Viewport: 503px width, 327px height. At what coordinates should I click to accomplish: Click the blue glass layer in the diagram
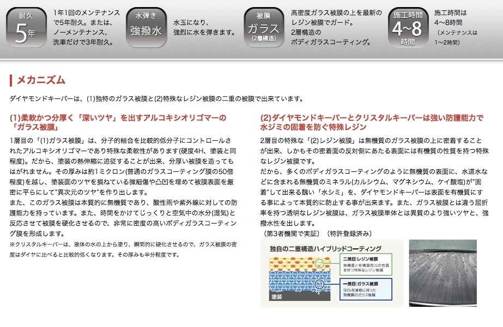click(295, 283)
